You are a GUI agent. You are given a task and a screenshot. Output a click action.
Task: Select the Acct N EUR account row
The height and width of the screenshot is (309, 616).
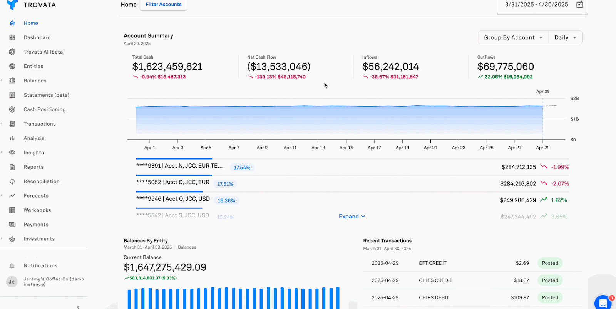(x=179, y=166)
